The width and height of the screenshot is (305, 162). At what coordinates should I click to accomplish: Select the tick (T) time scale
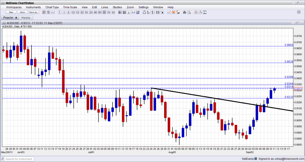[60, 12]
